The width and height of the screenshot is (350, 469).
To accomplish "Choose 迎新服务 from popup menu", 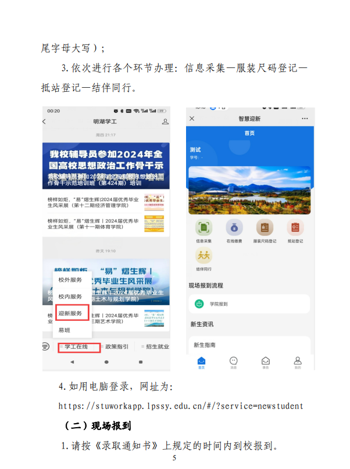I will click(72, 313).
